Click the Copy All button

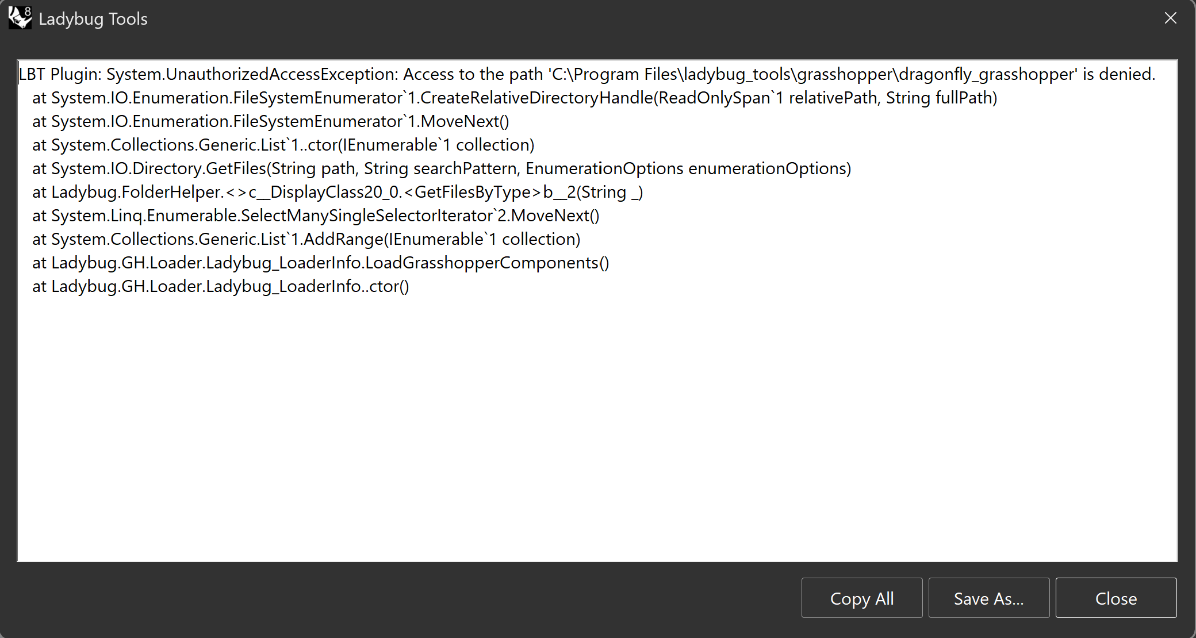(862, 598)
